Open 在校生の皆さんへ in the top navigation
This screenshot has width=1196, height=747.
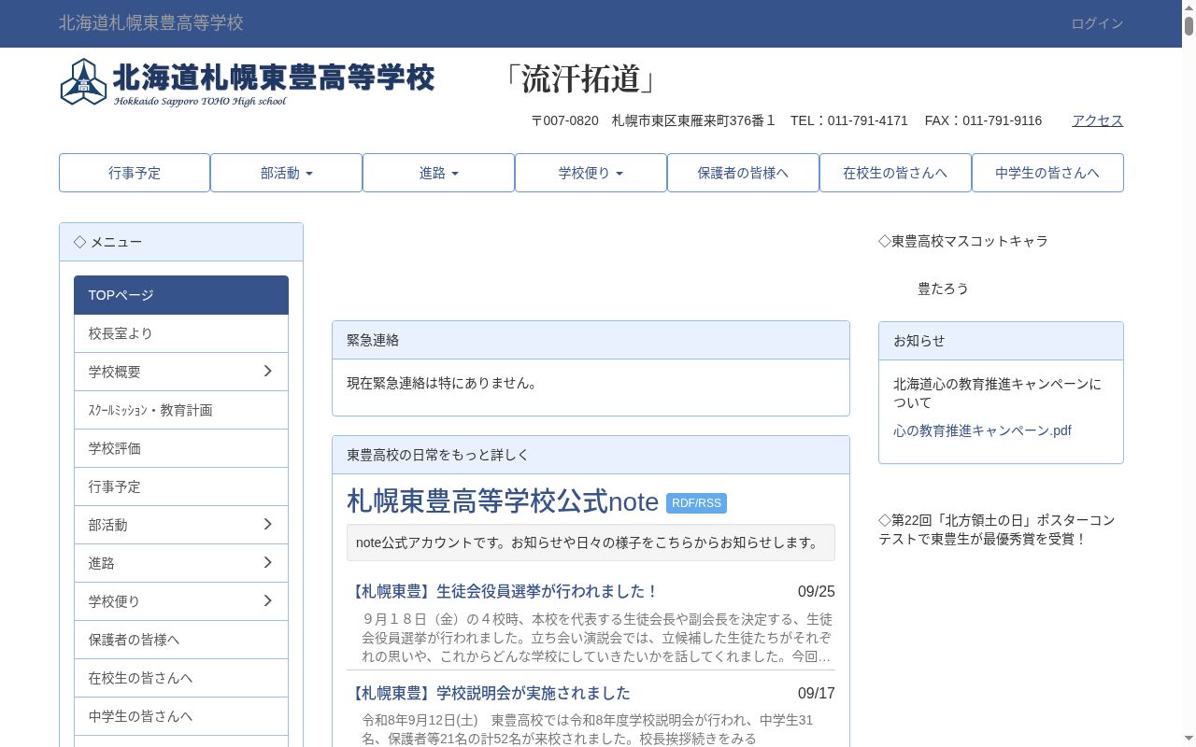click(895, 173)
